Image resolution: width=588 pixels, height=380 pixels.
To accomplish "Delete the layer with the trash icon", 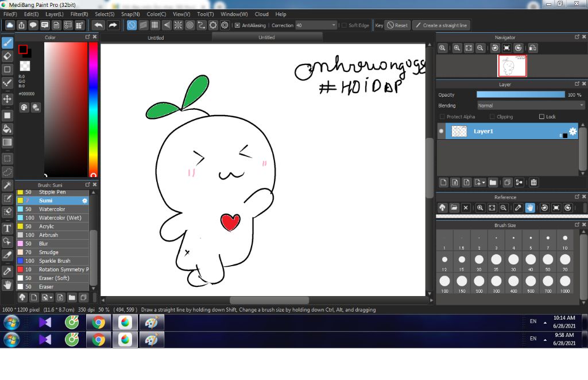I will [533, 182].
